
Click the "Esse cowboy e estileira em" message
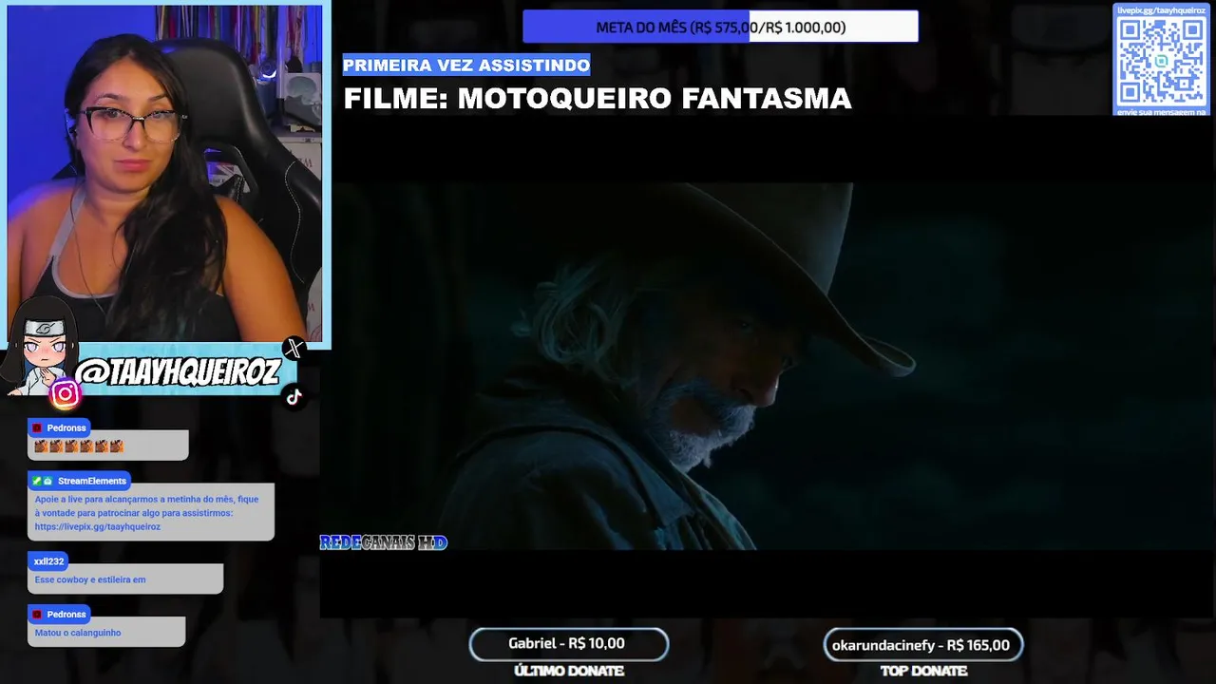[x=90, y=579]
